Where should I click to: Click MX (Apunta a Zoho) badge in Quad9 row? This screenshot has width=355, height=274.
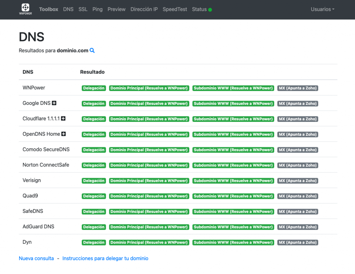[298, 196]
